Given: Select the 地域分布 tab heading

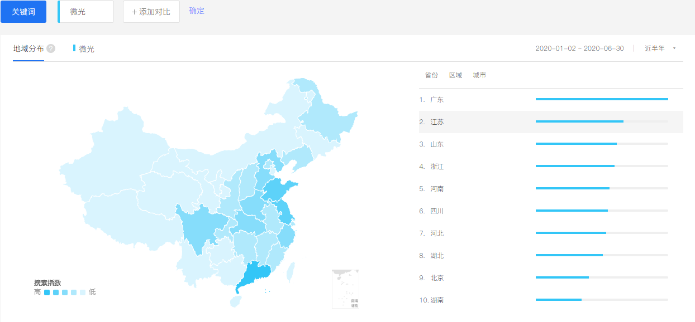Looking at the screenshot, I should pos(28,48).
